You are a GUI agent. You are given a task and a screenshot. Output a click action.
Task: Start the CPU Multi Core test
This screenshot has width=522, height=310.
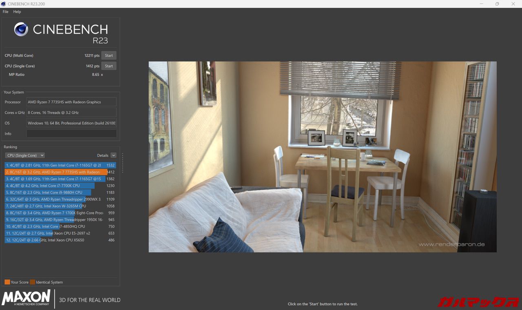[108, 55]
